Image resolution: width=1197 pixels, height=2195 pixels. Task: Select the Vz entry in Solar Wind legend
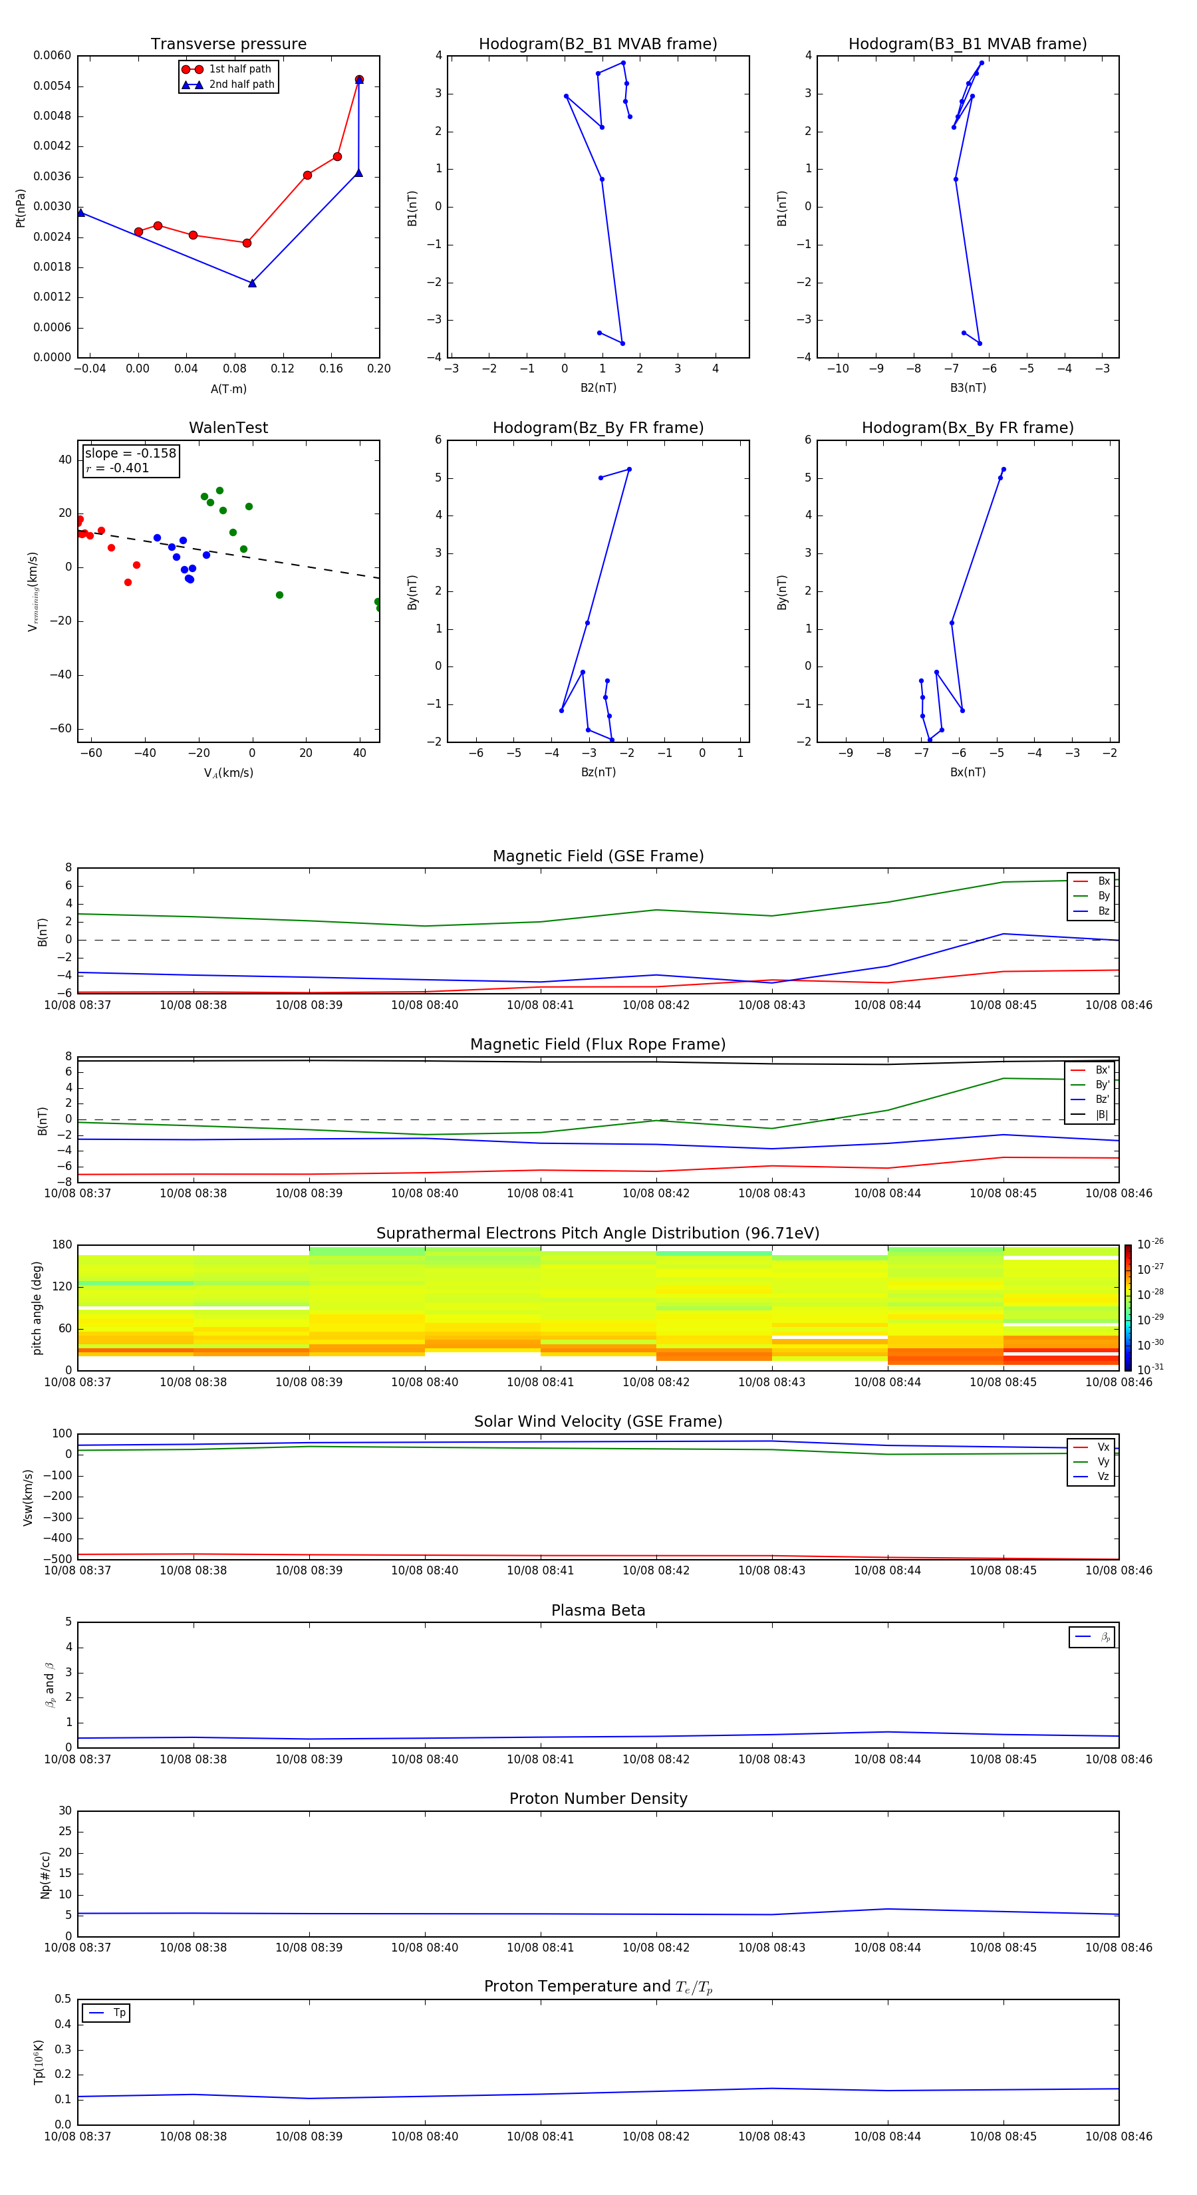[x=1091, y=1477]
